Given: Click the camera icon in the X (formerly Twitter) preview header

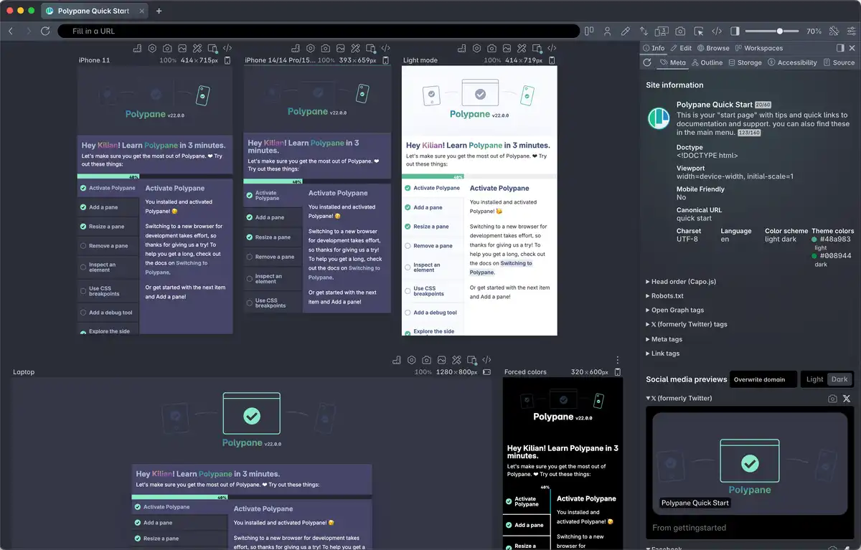Looking at the screenshot, I should (x=832, y=399).
